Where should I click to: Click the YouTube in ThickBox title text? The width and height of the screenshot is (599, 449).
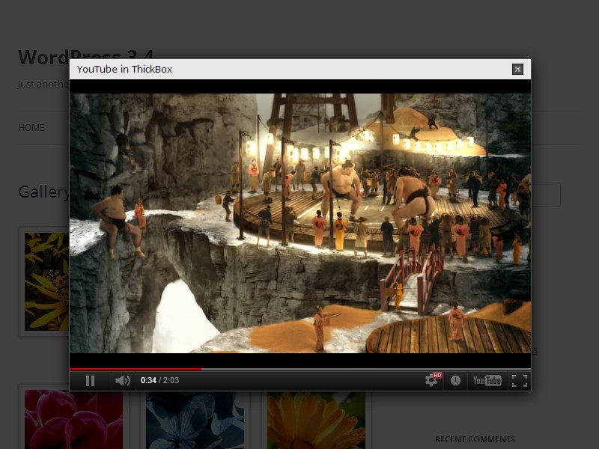[x=124, y=69]
